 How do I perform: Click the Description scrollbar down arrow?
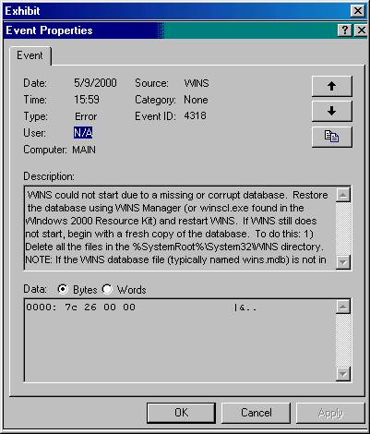point(343,262)
